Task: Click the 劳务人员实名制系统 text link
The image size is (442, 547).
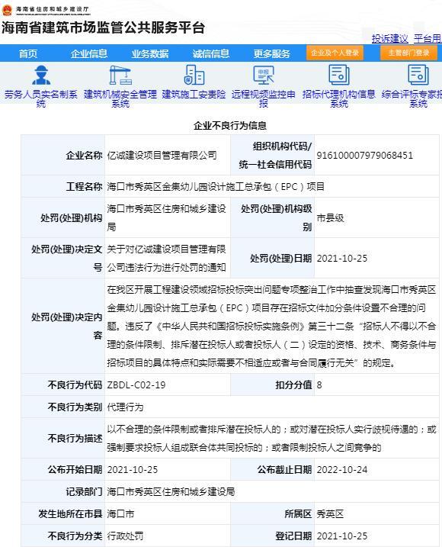Action: [x=41, y=98]
